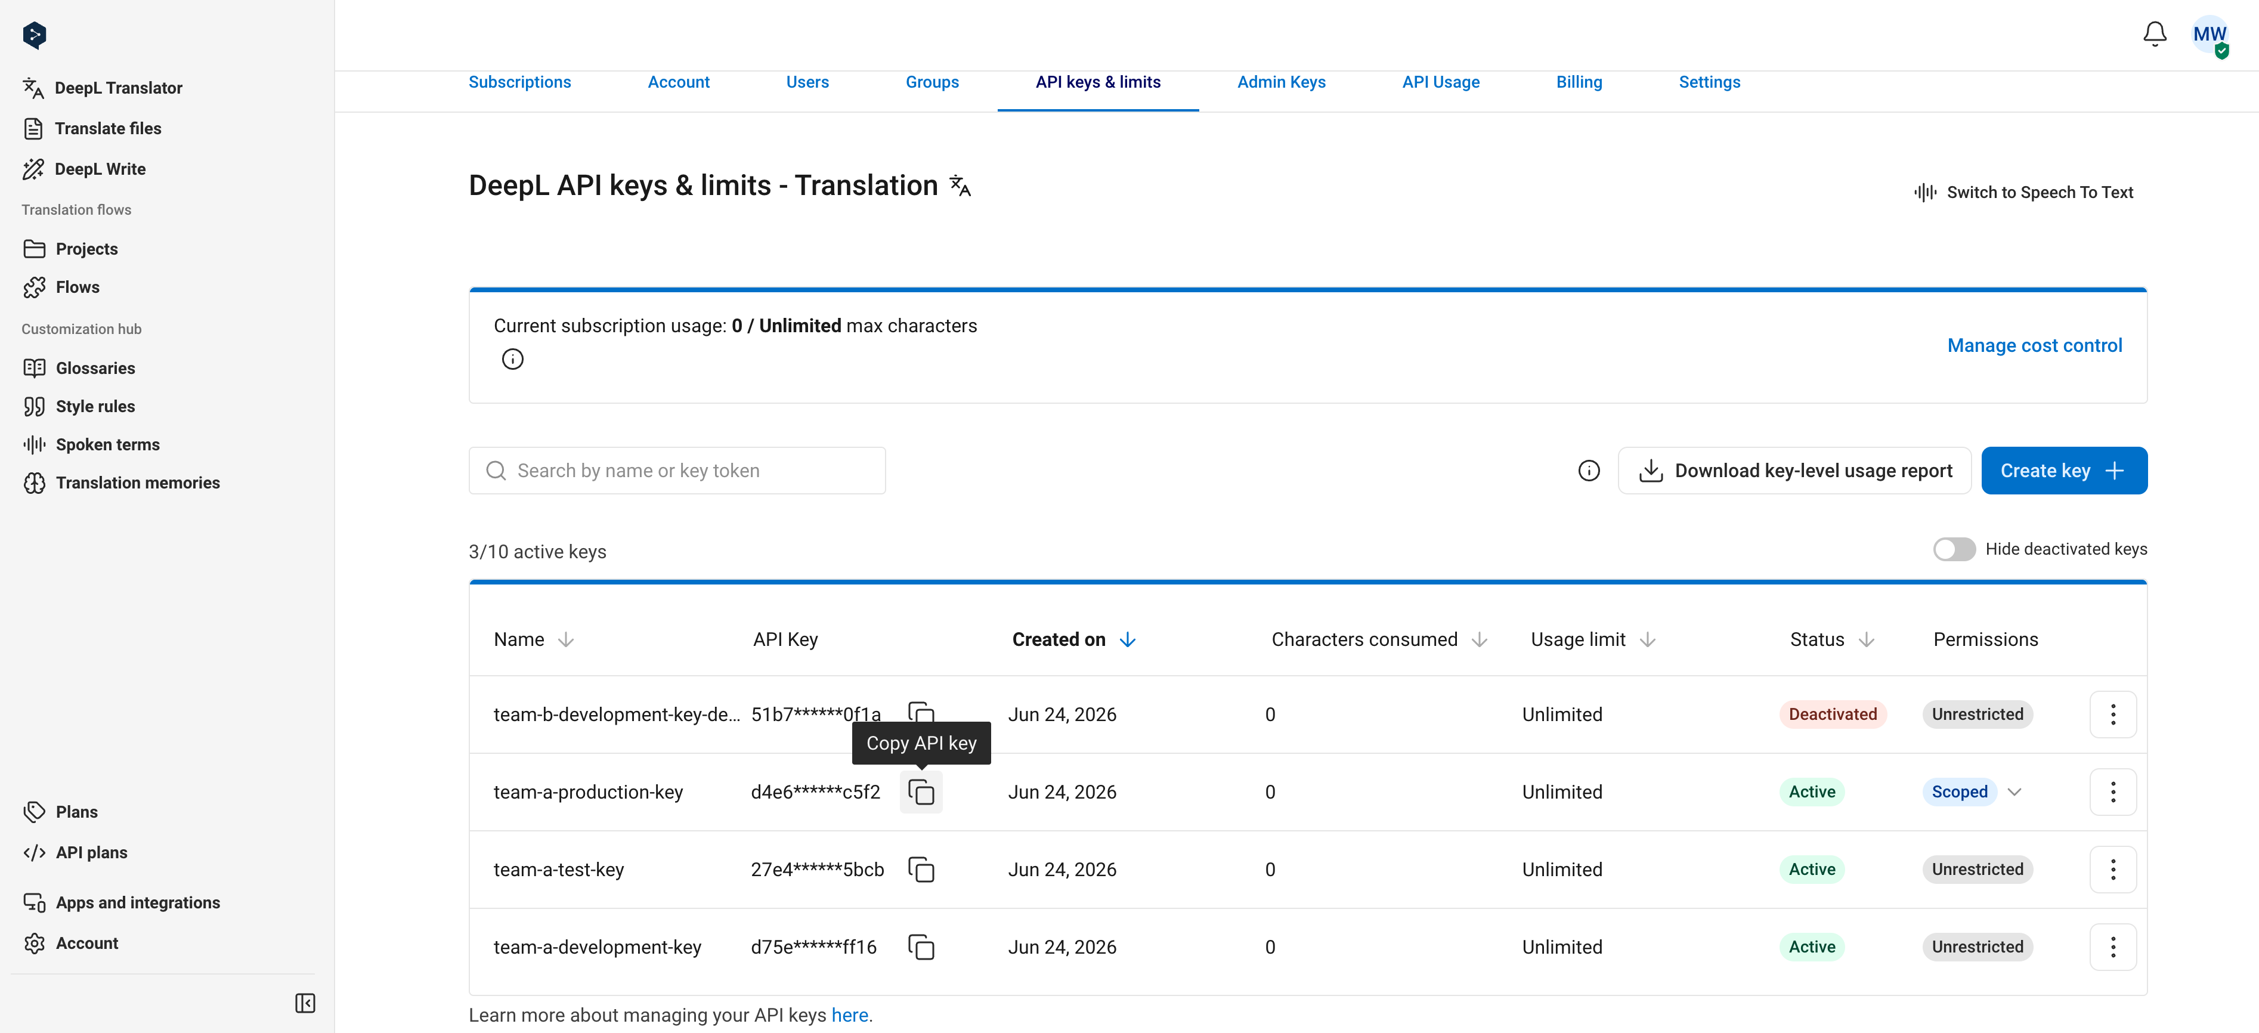
Task: Open the Billing tab
Action: click(x=1579, y=82)
